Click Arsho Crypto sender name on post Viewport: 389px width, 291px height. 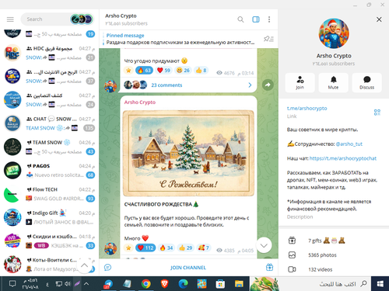pos(140,102)
